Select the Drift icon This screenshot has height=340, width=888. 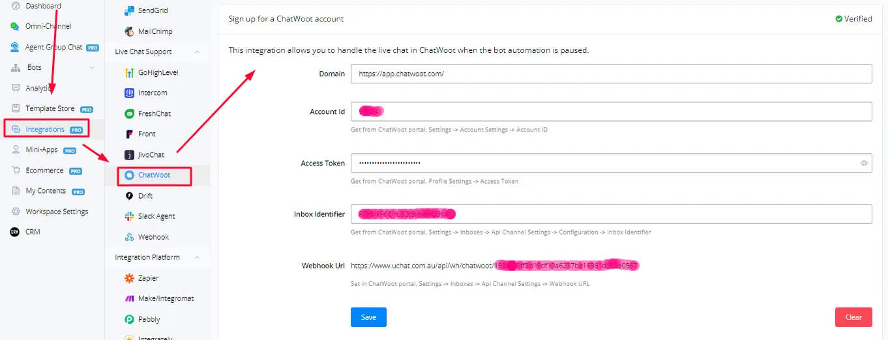(x=129, y=196)
